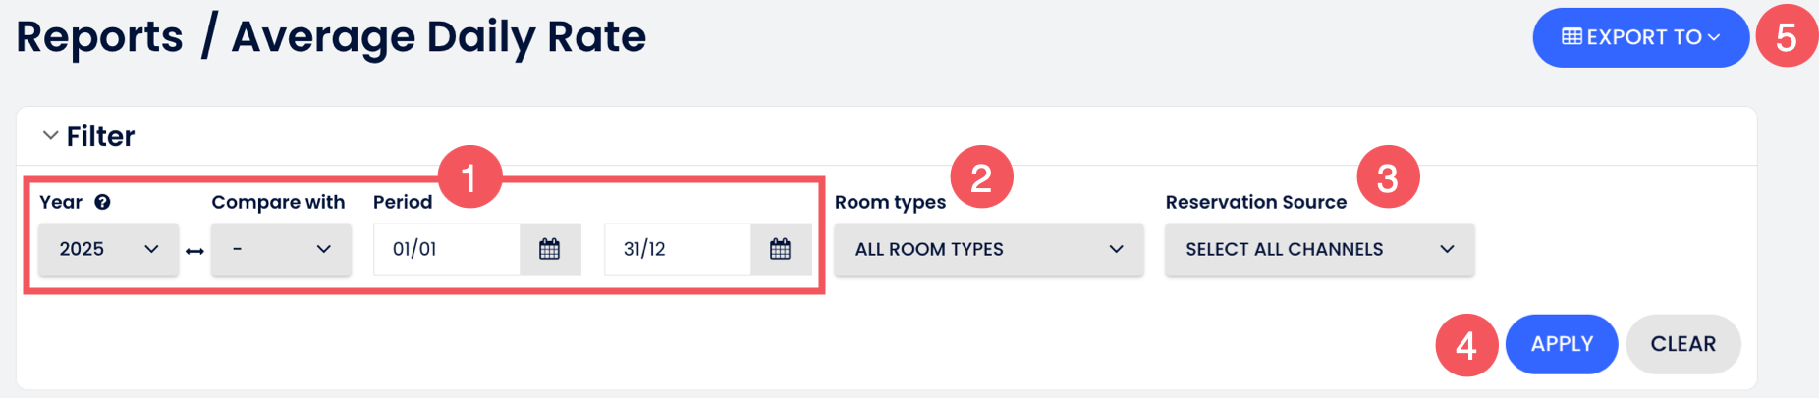This screenshot has width=1819, height=398.
Task: Click the swap arrows icon beside Year
Action: (194, 252)
